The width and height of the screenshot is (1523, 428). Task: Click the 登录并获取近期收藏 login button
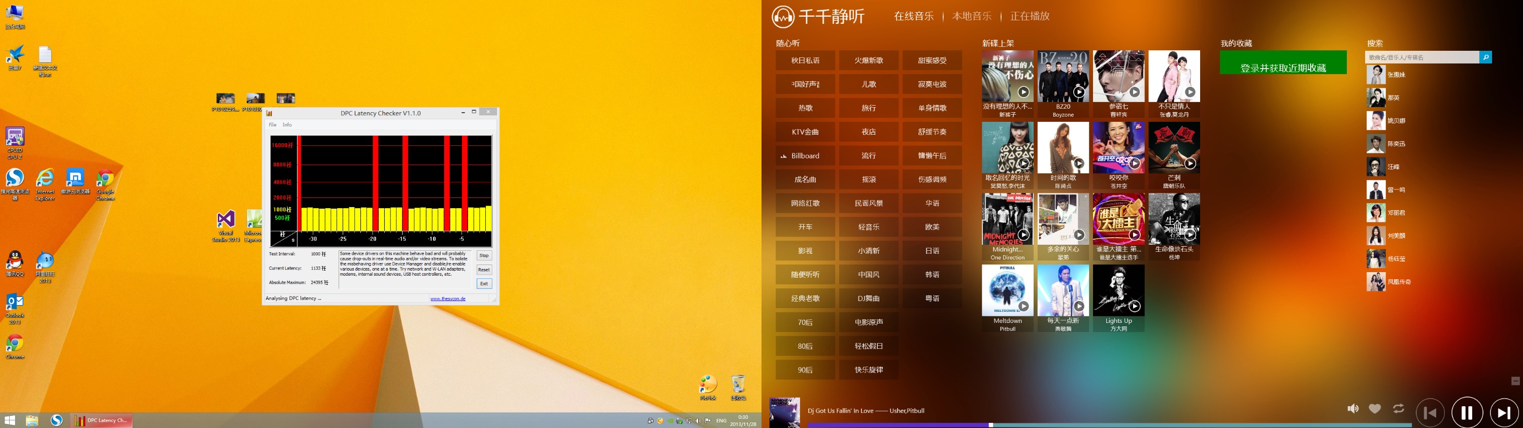click(1283, 62)
